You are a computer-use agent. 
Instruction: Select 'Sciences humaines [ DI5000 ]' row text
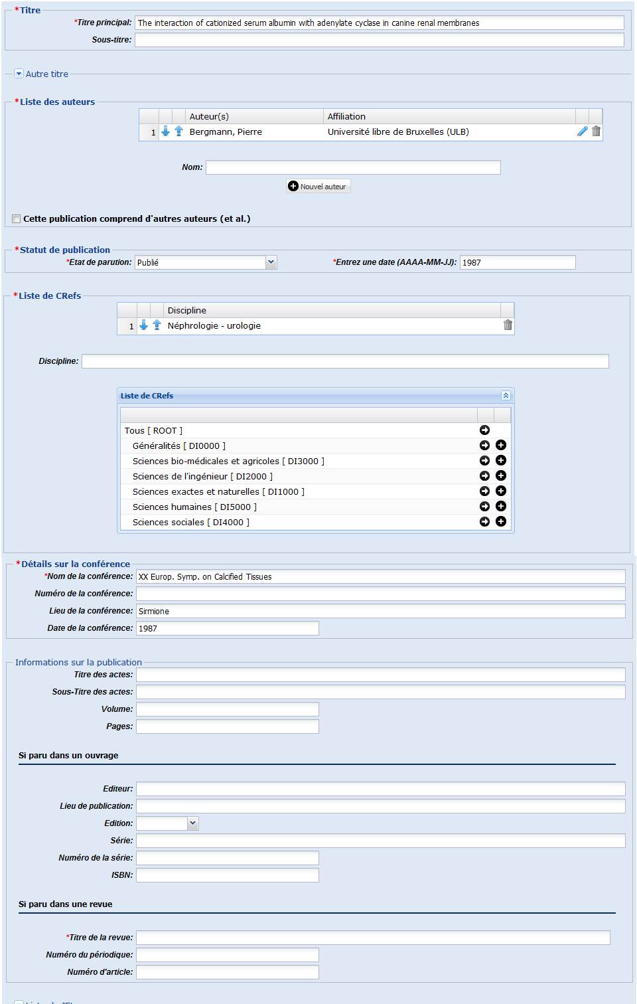(x=194, y=507)
